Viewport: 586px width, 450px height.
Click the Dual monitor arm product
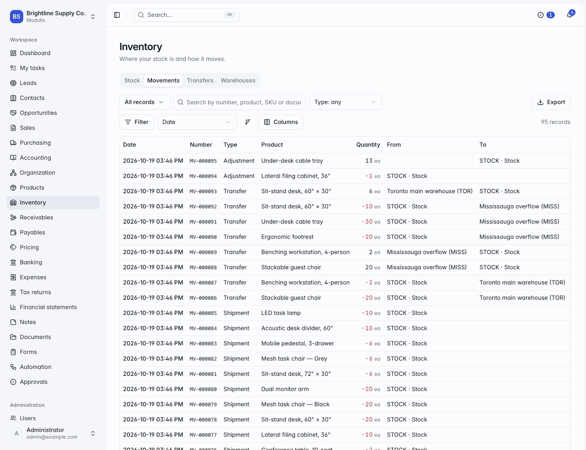(285, 389)
